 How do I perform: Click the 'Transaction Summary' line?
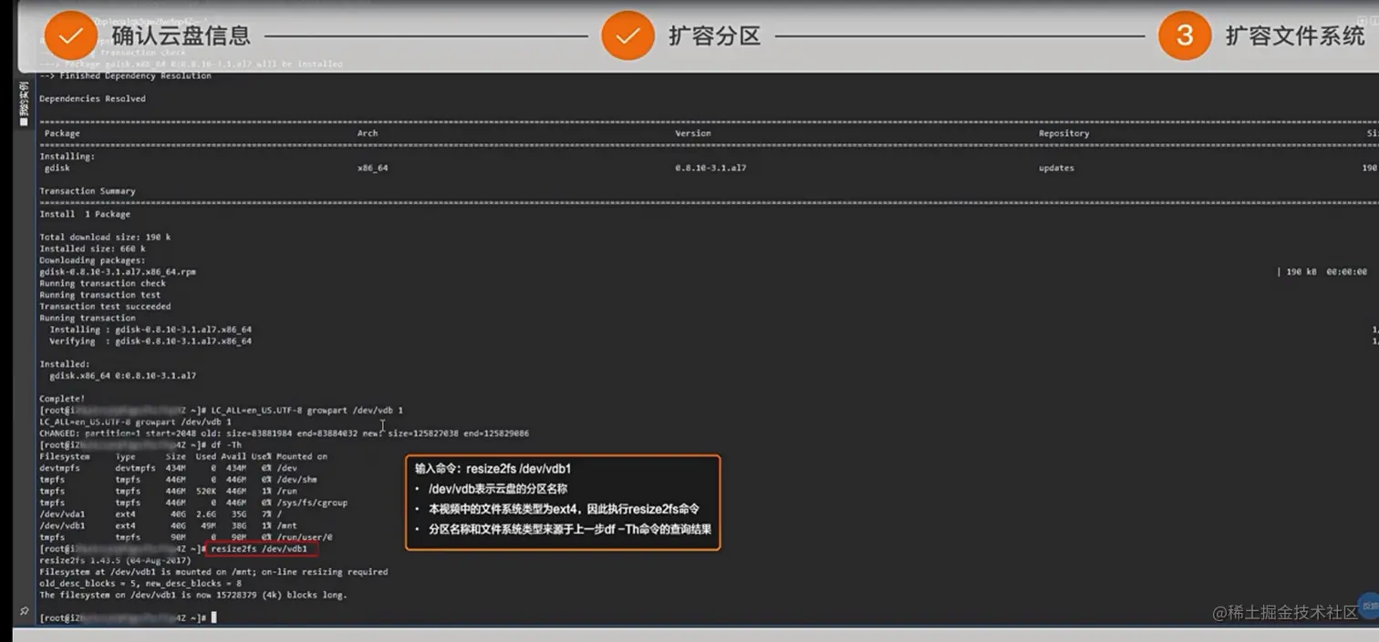point(88,191)
